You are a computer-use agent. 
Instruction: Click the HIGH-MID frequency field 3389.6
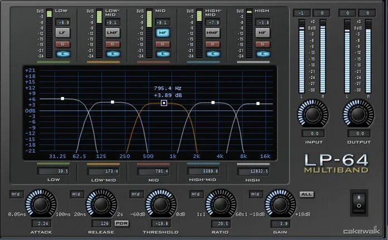pyautogui.click(x=203, y=171)
